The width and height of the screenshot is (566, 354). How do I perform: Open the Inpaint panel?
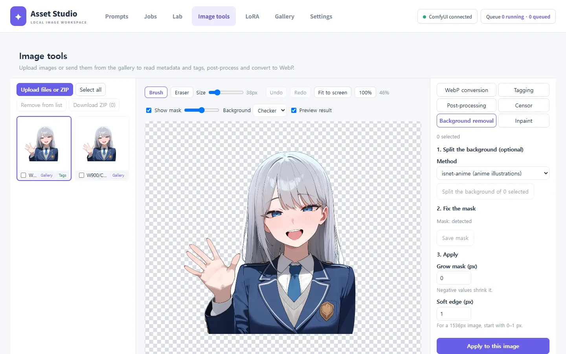tap(524, 121)
